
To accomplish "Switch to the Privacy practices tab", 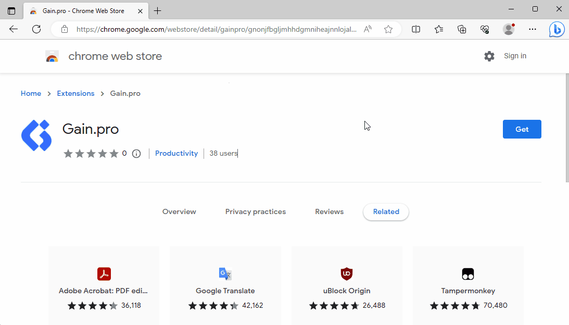I will pyautogui.click(x=255, y=211).
